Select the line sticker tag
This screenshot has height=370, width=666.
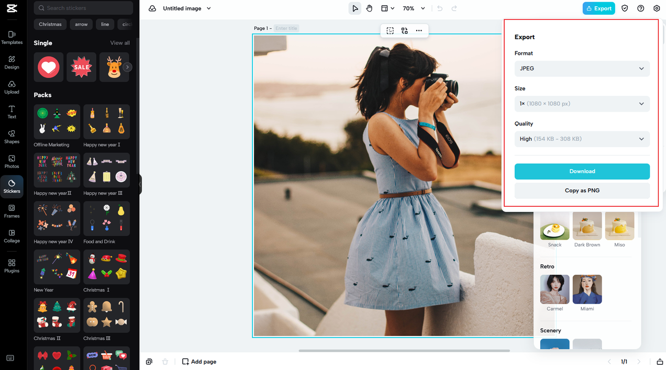105,24
